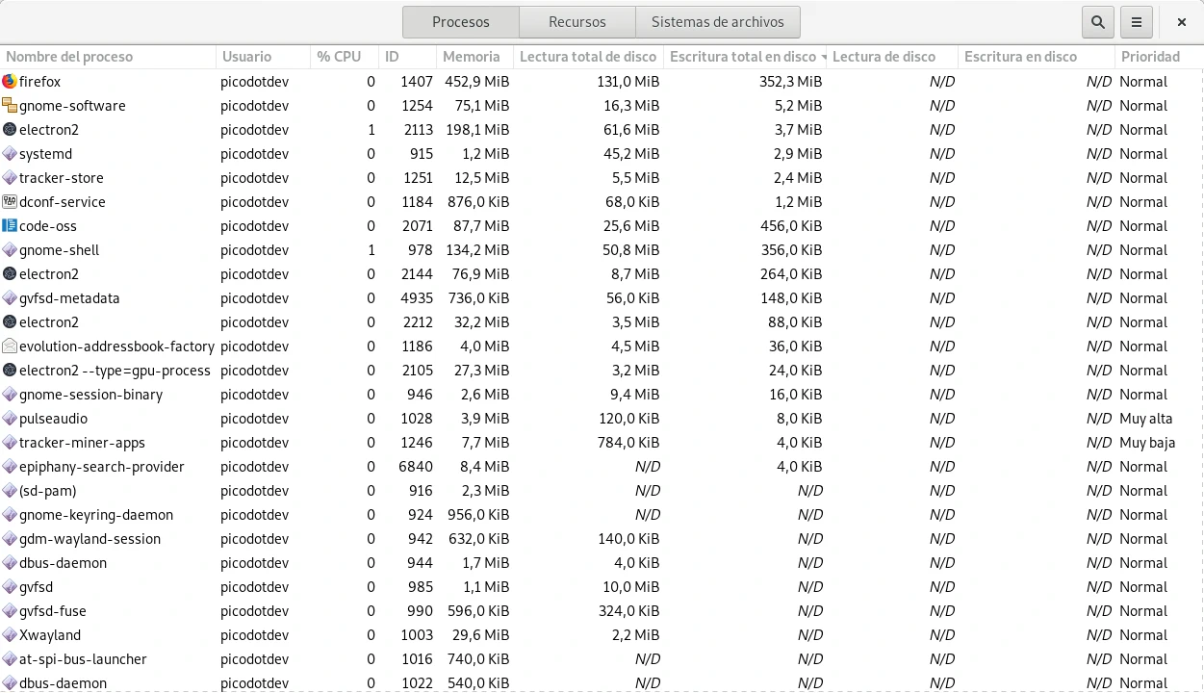Click the systemd process icon
1204x693 pixels.
pyautogui.click(x=10, y=154)
